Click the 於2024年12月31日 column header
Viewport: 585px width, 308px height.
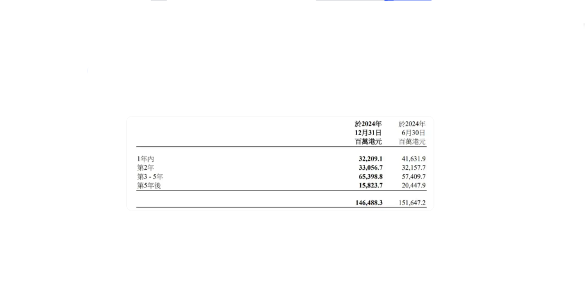click(x=368, y=128)
